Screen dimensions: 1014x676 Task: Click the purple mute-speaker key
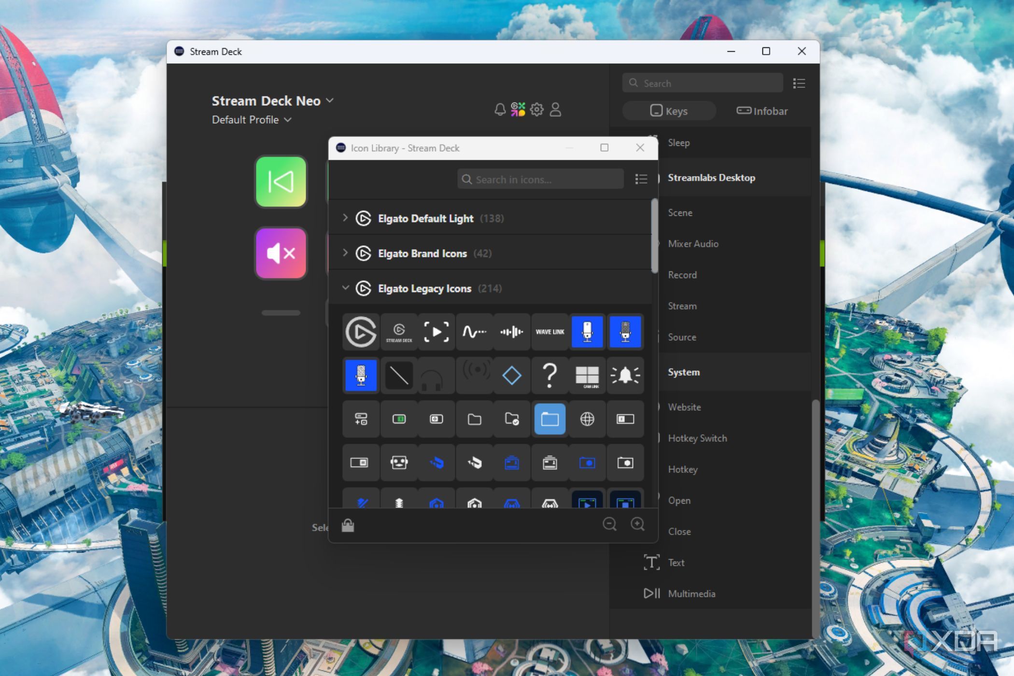(x=281, y=253)
